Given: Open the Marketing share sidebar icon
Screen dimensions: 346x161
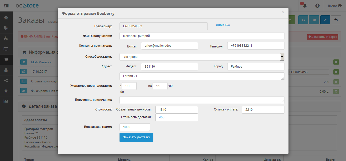Looking at the screenshot, I should point(6,80).
